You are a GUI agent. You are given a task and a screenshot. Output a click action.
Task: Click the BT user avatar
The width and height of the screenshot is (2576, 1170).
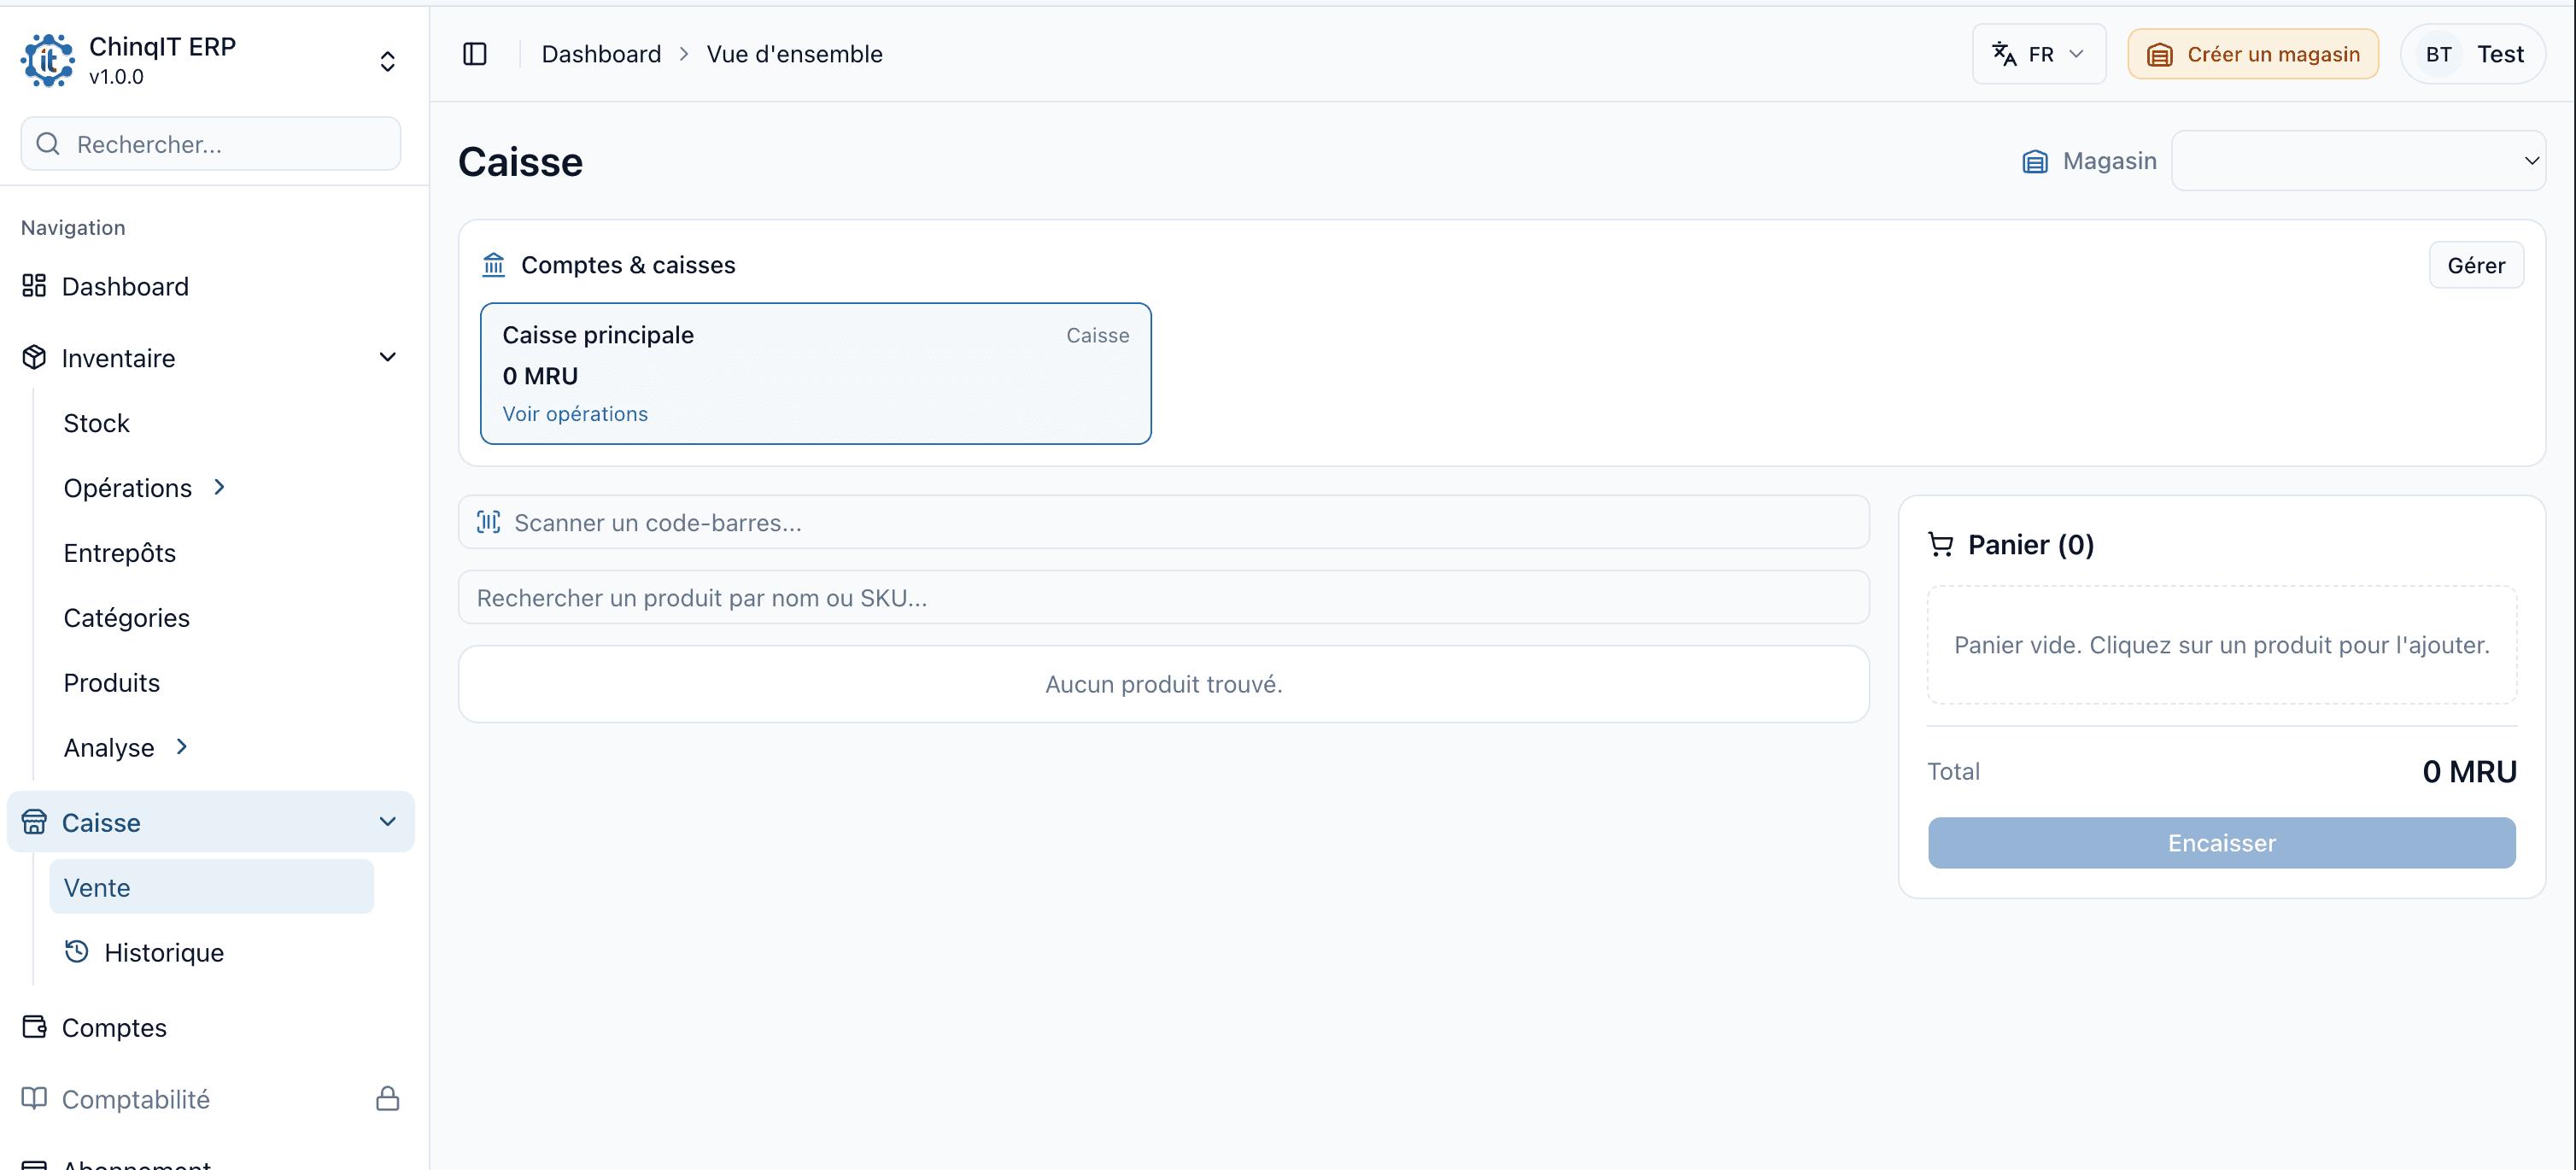pos(2438,54)
